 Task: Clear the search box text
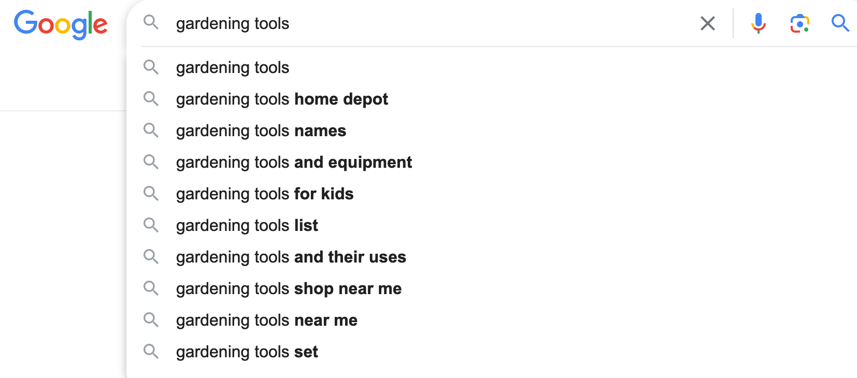point(707,23)
